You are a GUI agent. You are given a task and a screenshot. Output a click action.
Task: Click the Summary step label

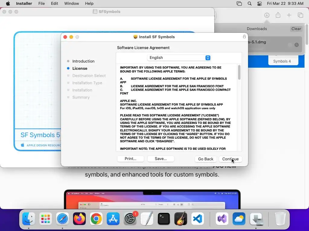click(81, 97)
